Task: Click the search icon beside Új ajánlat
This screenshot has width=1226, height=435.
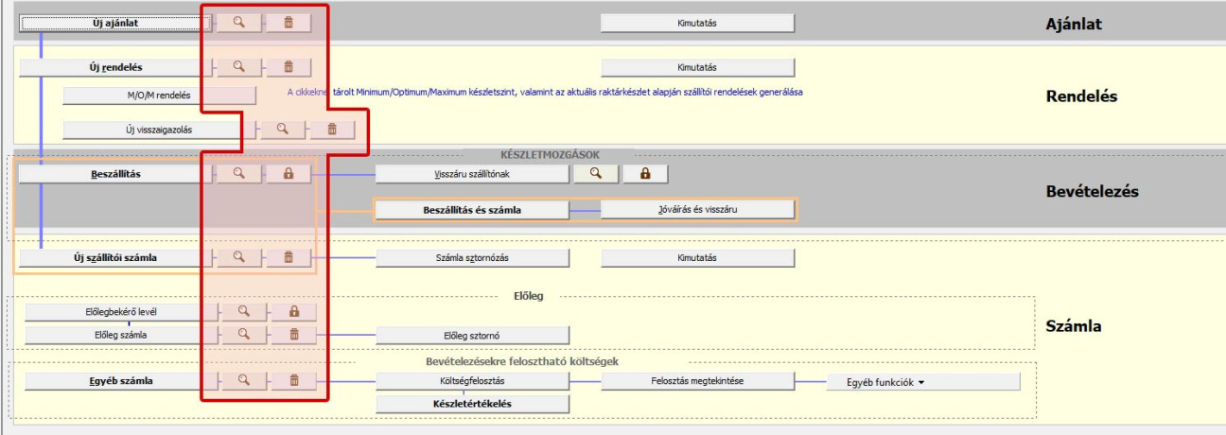Action: tap(238, 23)
